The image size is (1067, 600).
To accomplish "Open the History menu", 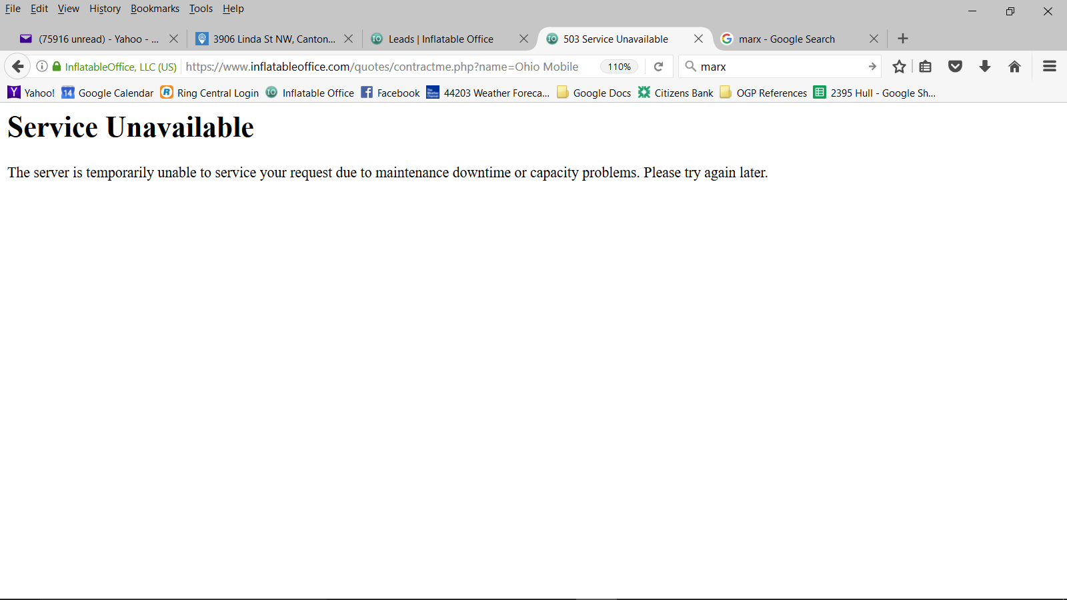I will pos(105,9).
